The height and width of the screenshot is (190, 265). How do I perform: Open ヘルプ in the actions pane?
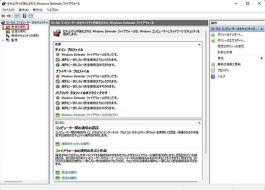(x=221, y=77)
